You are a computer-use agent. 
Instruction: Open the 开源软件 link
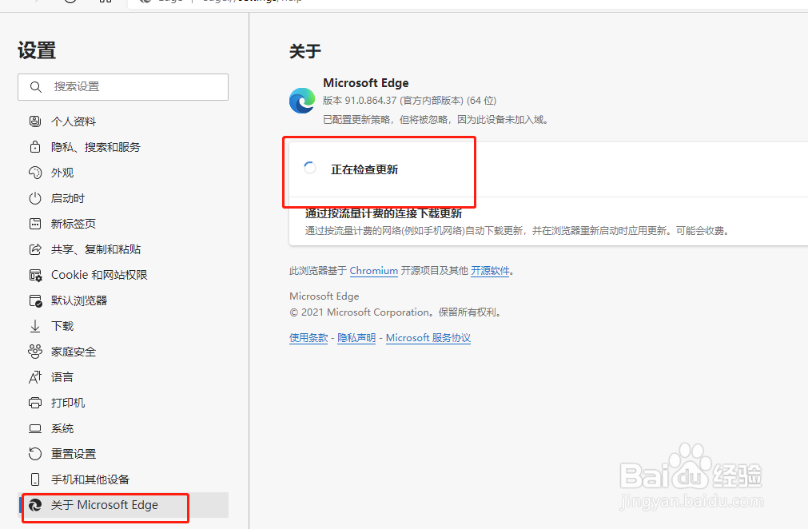[490, 270]
